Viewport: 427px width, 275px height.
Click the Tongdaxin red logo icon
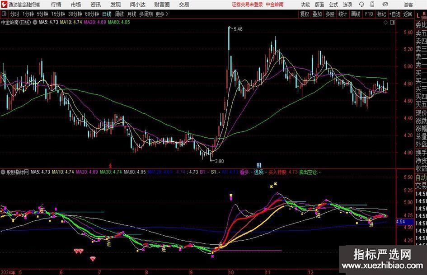coord(4,5)
